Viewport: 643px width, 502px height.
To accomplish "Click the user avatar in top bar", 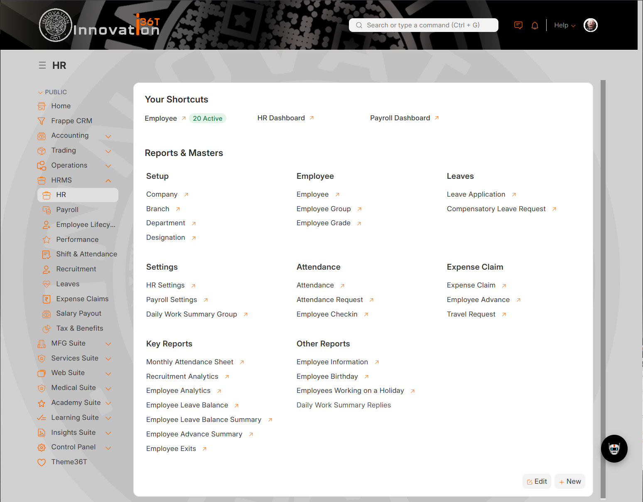I will click(x=590, y=25).
